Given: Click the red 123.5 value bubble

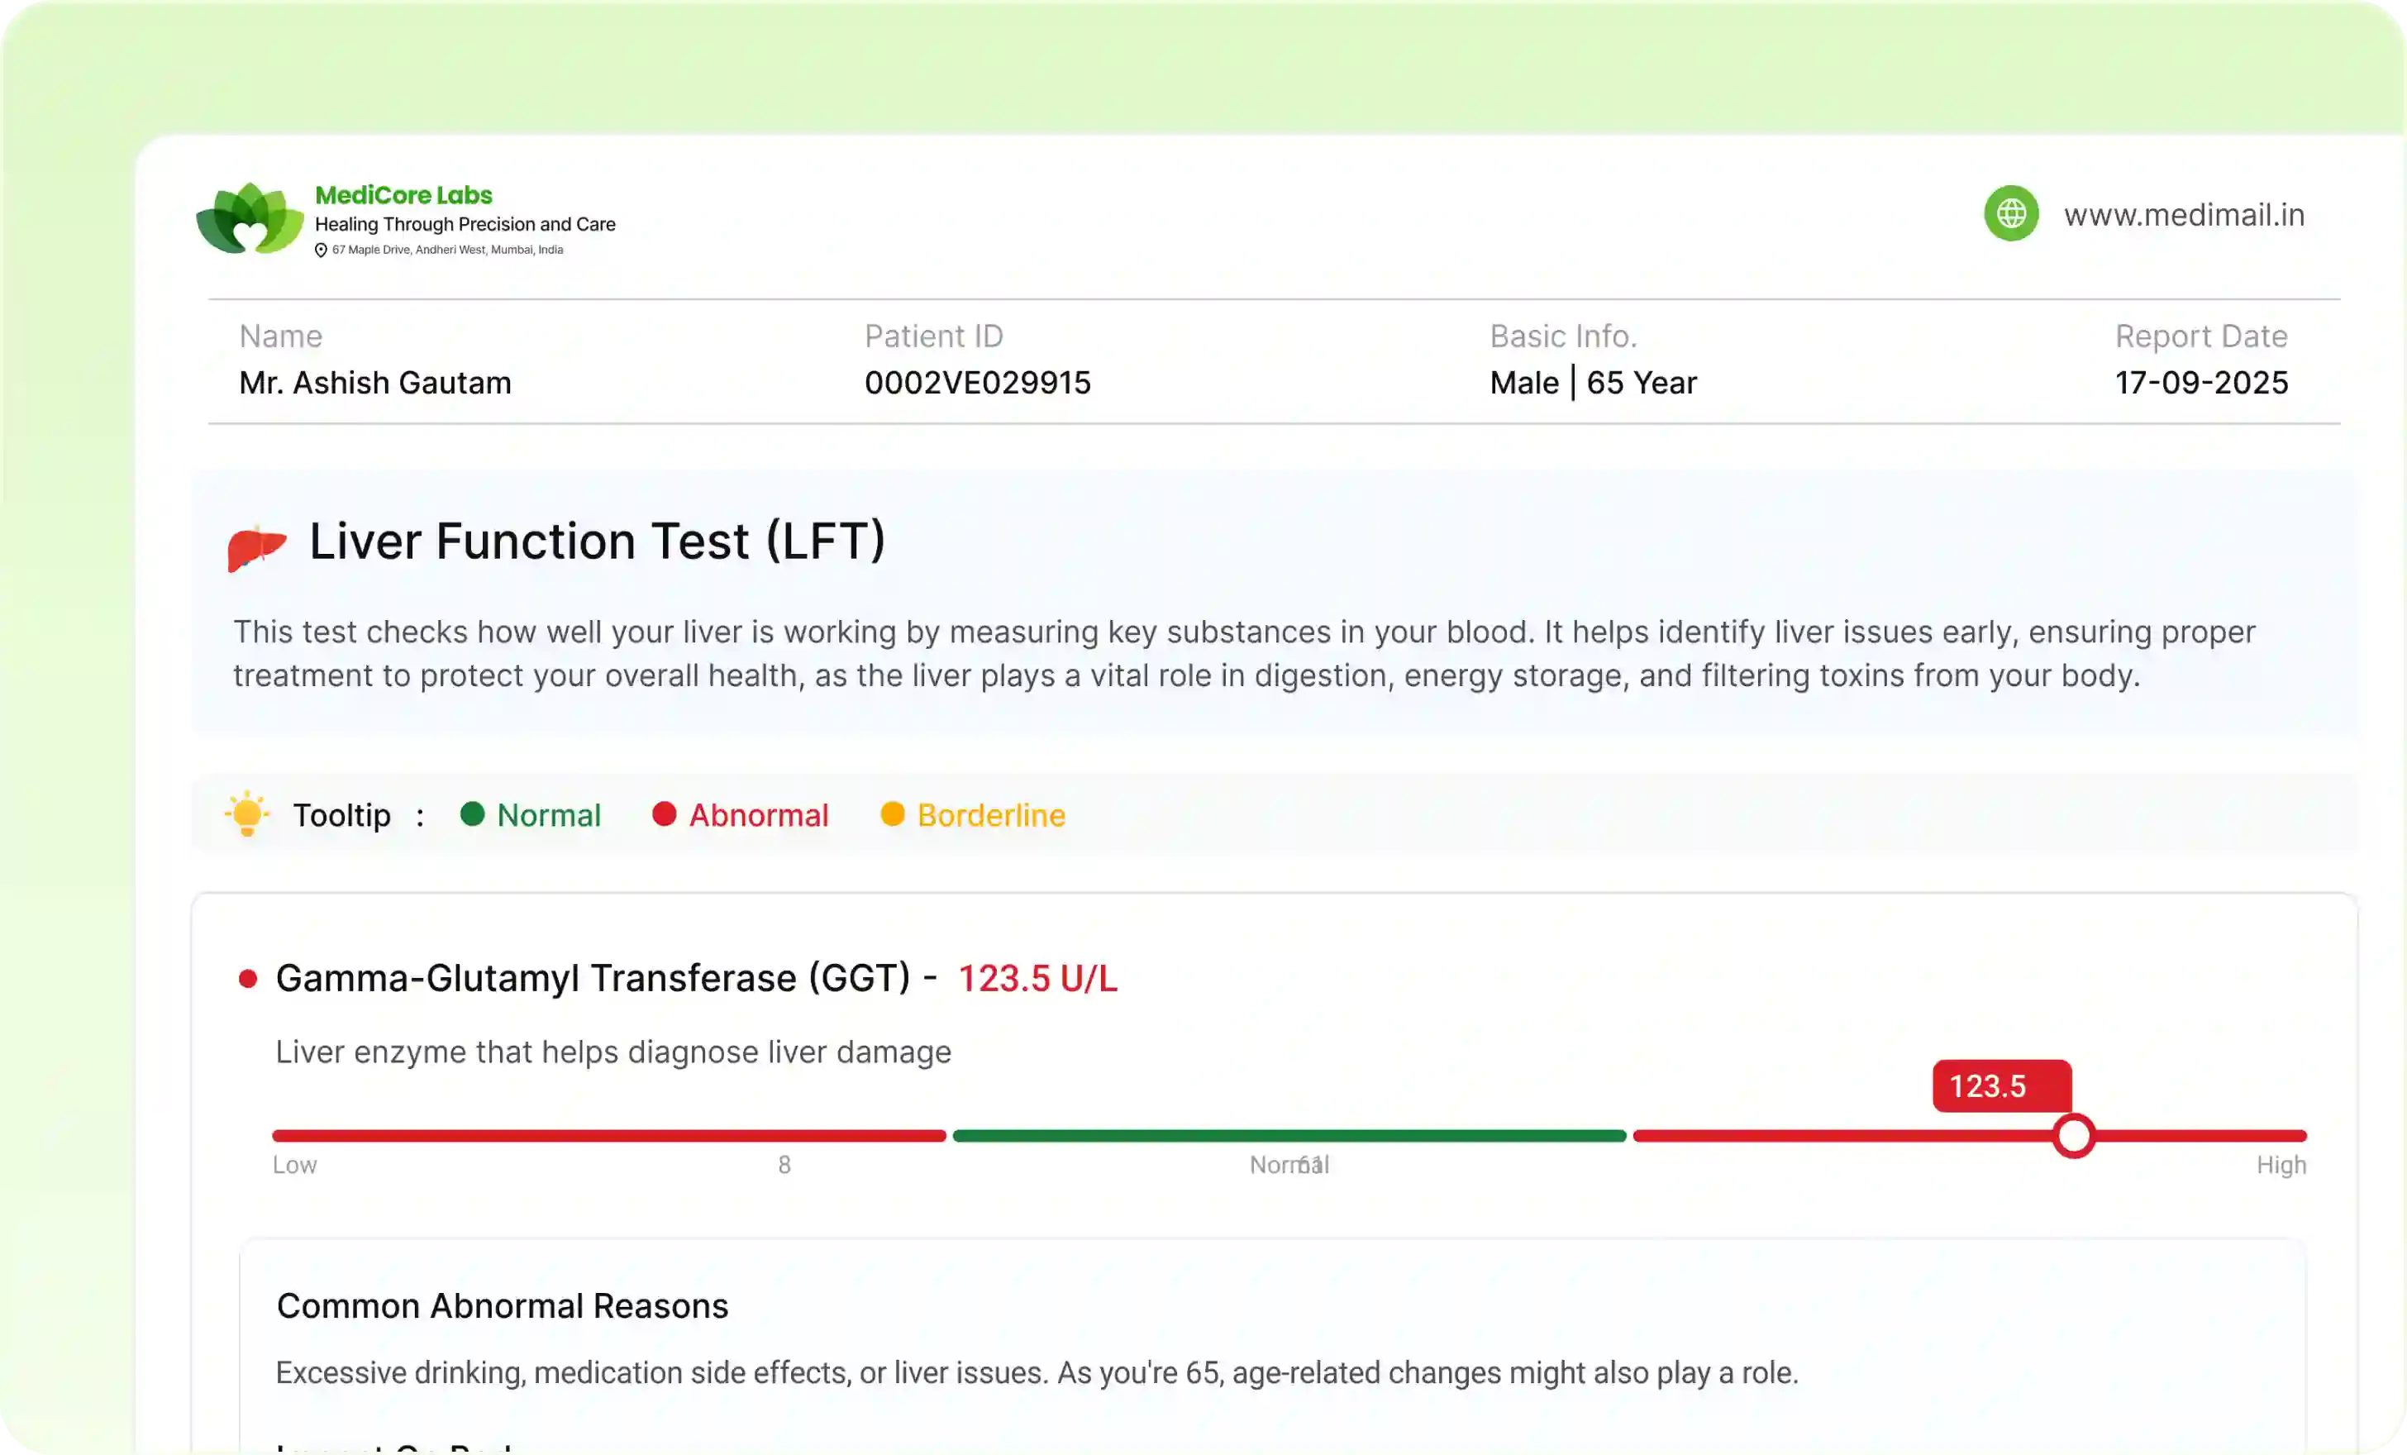Looking at the screenshot, I should 2000,1085.
